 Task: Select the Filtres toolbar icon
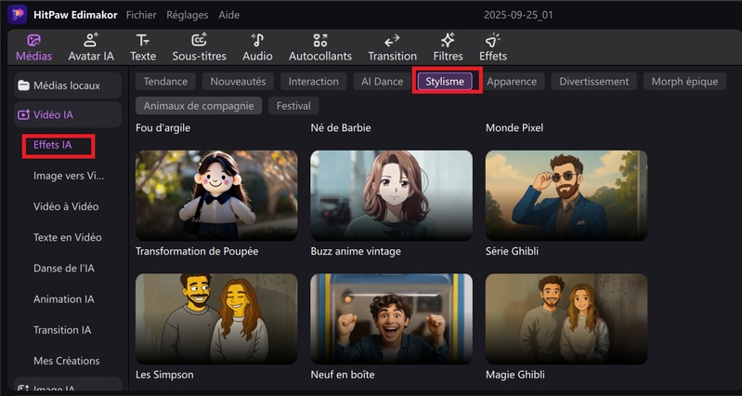(x=448, y=47)
